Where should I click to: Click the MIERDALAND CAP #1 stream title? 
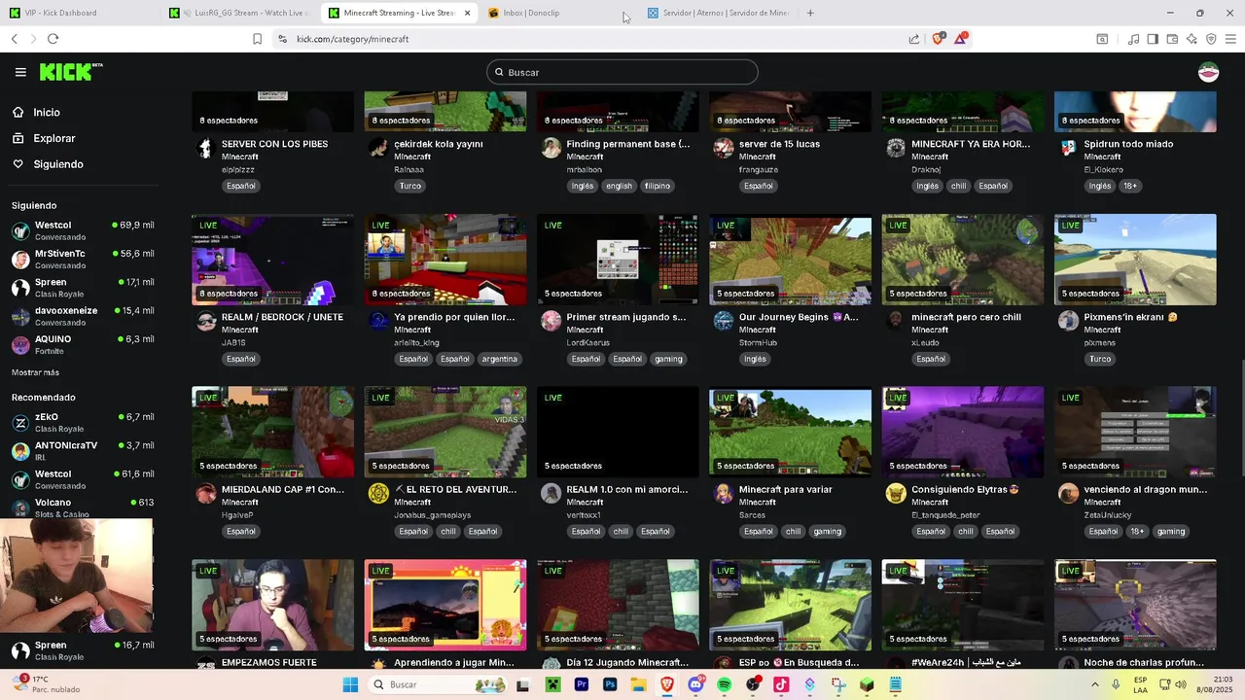tap(283, 489)
